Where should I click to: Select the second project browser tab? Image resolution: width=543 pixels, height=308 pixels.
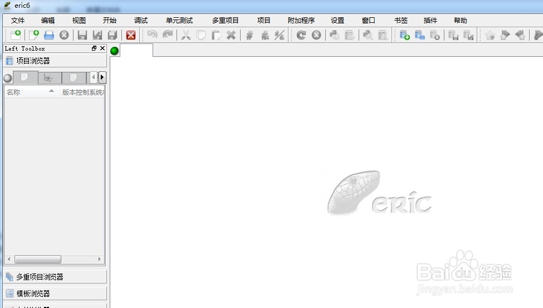(50, 77)
